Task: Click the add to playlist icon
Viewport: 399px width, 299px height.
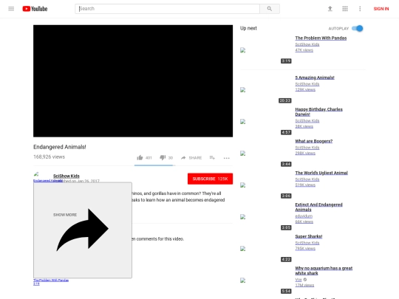Action: 212,158
